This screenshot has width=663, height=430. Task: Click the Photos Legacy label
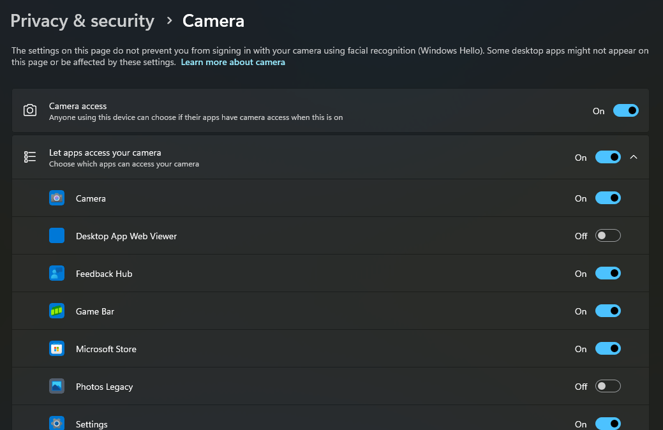(x=105, y=387)
